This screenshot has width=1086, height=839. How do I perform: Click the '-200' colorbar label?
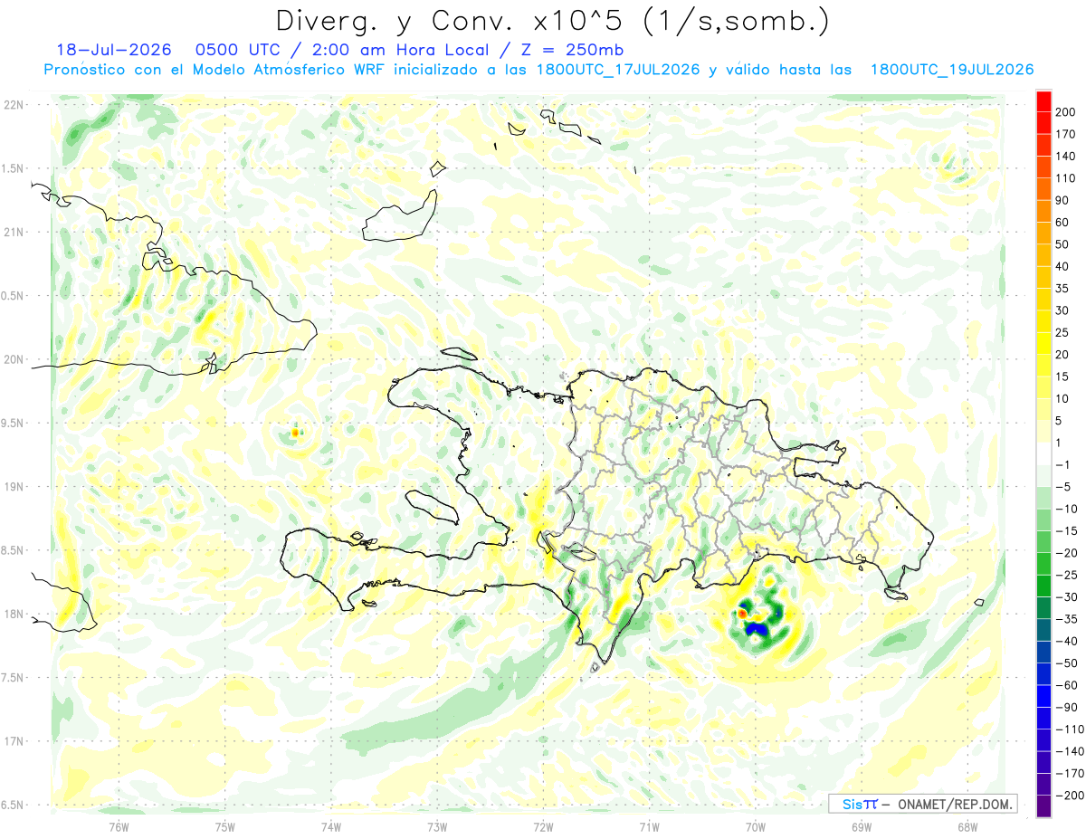click(1069, 796)
